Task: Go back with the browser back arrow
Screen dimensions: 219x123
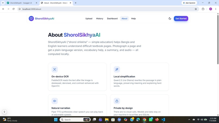Action: pyautogui.click(x=3, y=9)
